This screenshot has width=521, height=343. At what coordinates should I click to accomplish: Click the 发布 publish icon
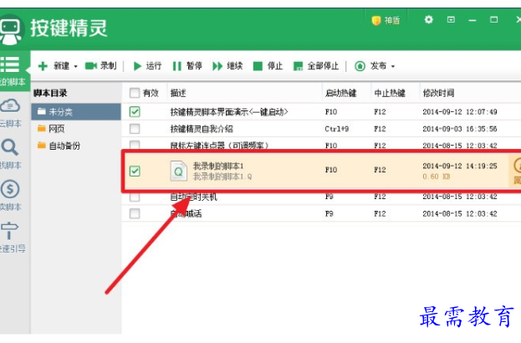click(x=360, y=66)
